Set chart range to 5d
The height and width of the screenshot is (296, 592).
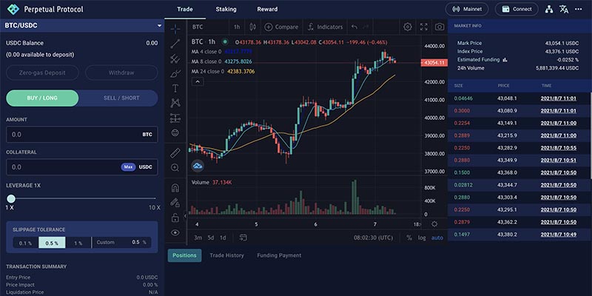211,238
